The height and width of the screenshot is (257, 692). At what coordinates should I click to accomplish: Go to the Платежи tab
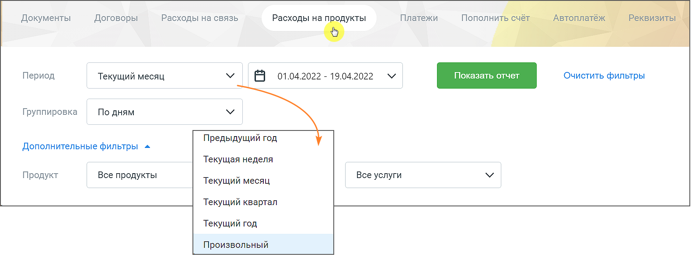[x=419, y=18]
